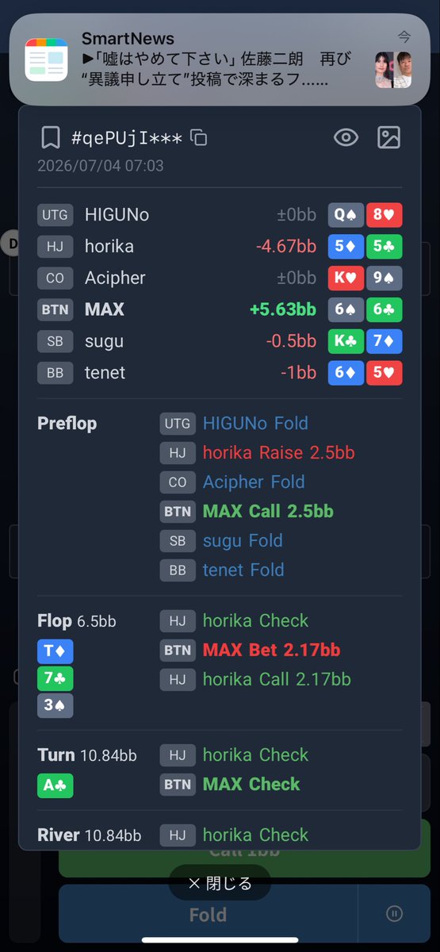Click 'Acipher Fold' preflop action

(254, 482)
